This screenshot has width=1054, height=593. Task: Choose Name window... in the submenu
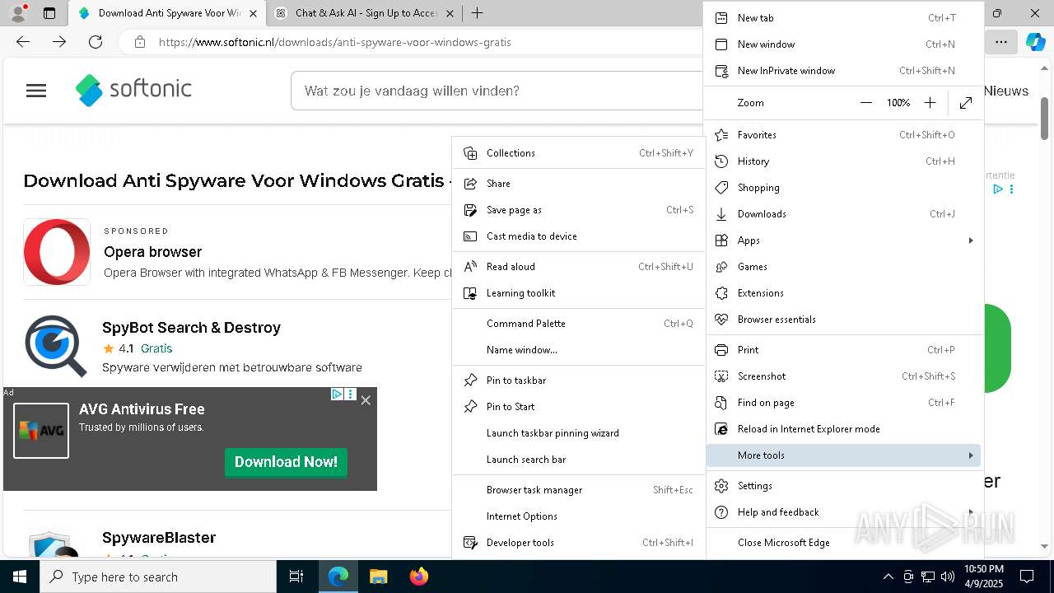pyautogui.click(x=579, y=350)
